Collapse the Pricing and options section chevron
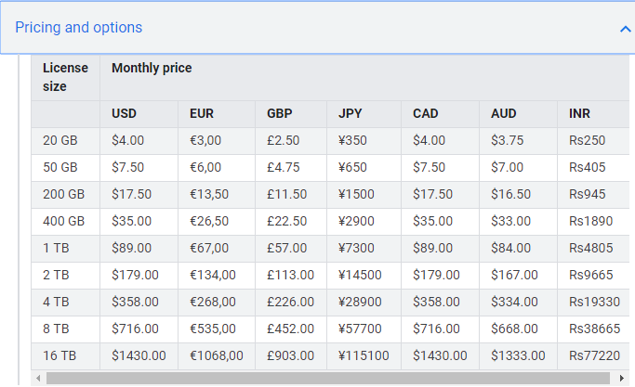This screenshot has height=387, width=635. pyautogui.click(x=626, y=29)
